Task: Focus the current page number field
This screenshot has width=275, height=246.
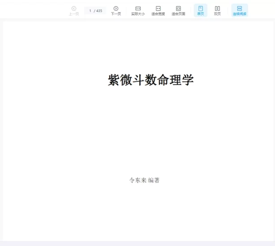Action: pos(90,11)
